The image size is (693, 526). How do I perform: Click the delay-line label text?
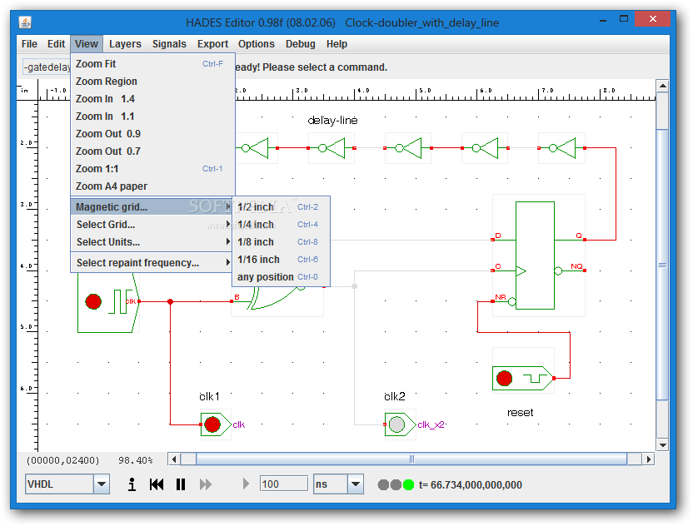[x=332, y=120]
